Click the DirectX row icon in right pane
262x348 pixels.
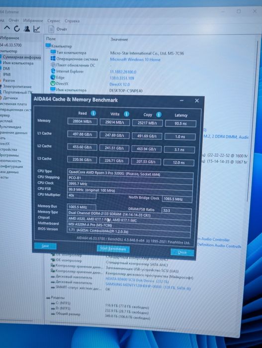coord(53,84)
